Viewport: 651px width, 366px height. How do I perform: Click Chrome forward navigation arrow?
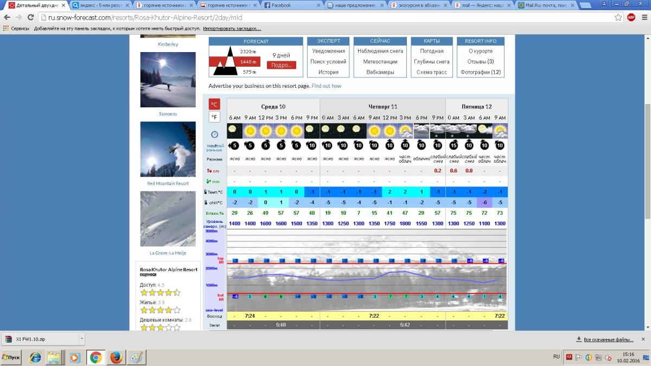pos(18,17)
